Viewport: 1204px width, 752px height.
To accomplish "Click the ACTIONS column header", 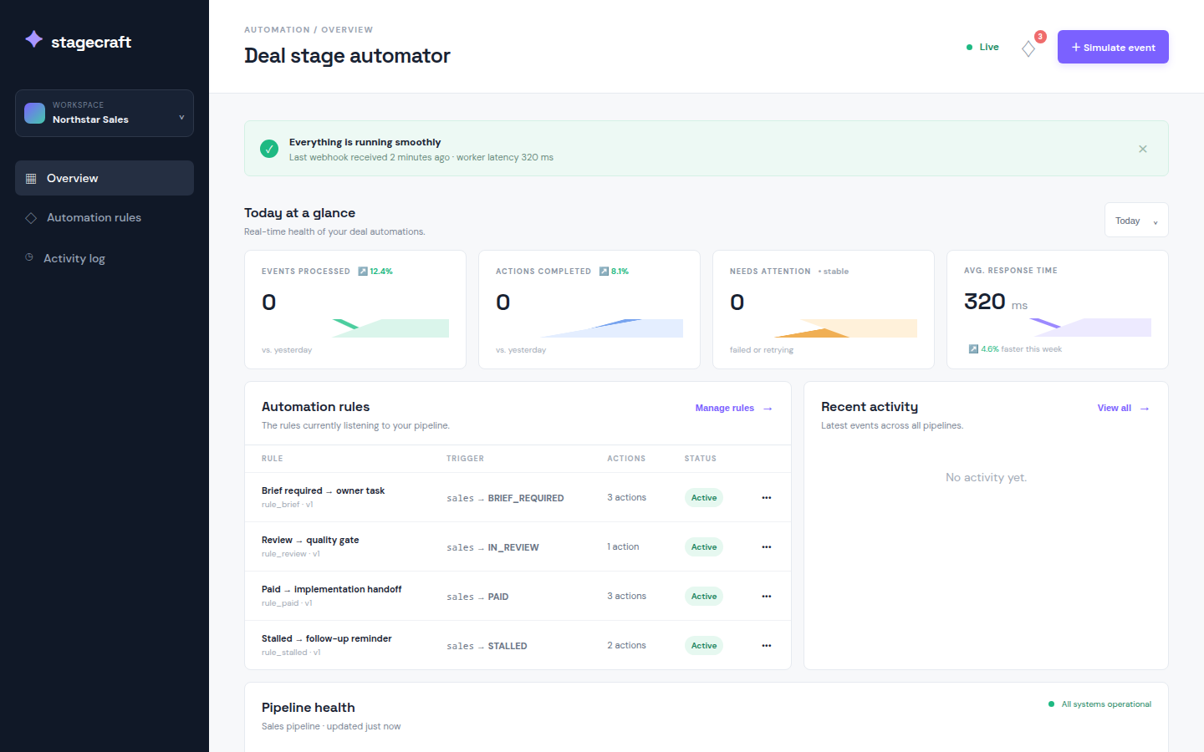I will pyautogui.click(x=626, y=459).
